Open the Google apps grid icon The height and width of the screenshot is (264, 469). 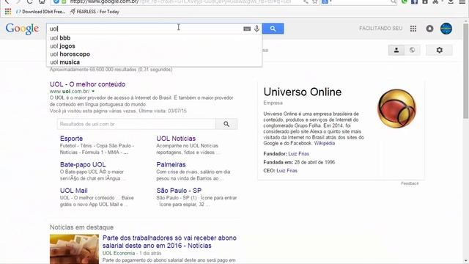pos(413,29)
